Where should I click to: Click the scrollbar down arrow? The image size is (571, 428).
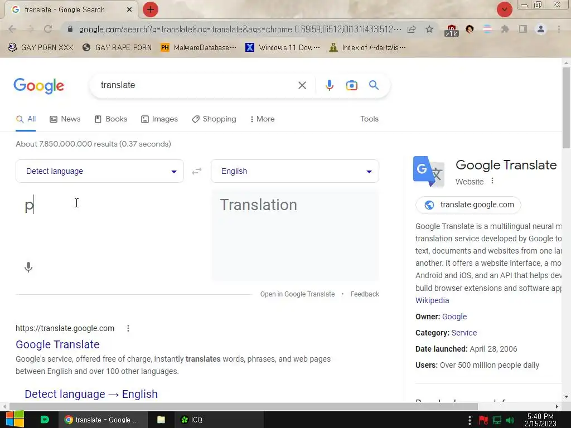click(566, 397)
